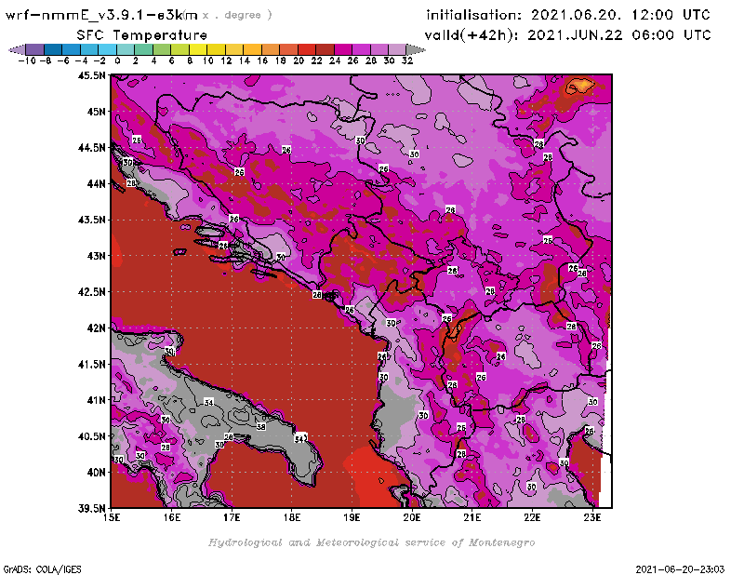Click the '20E' longitude axis label
This screenshot has height=575, width=744.
point(412,517)
